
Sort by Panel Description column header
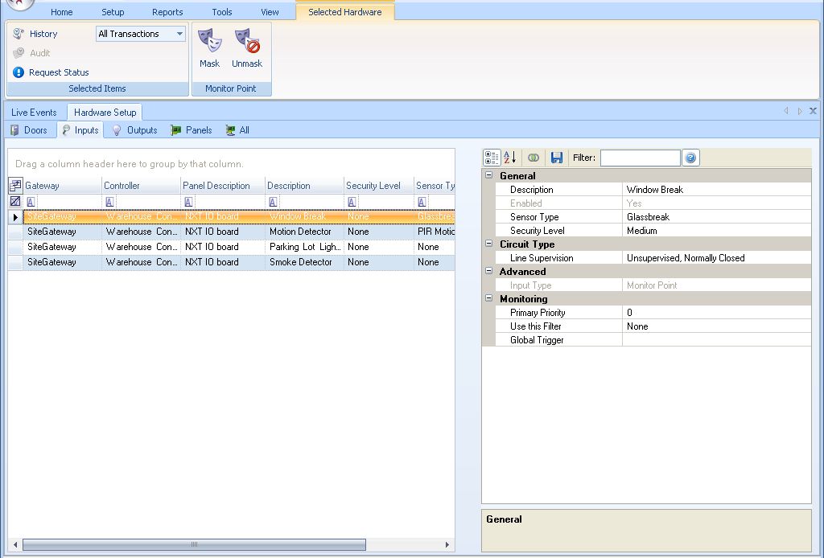223,185
